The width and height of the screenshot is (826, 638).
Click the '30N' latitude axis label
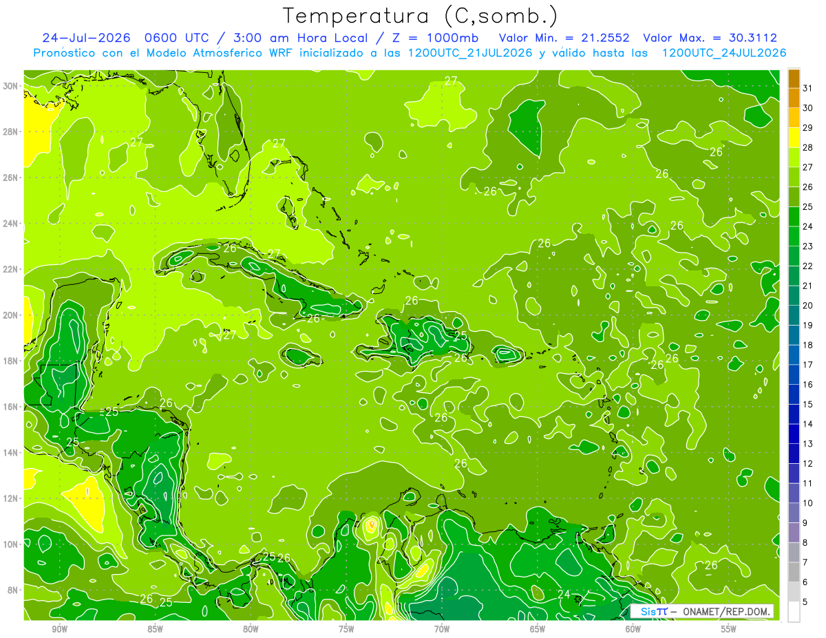click(12, 85)
